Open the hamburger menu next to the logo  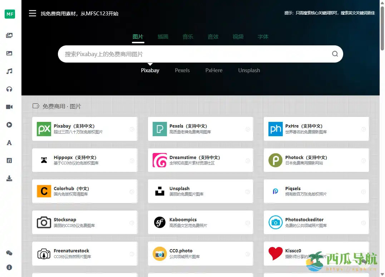coord(33,13)
